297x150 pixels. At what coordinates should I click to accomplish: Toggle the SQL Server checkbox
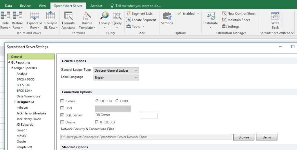tap(62, 115)
